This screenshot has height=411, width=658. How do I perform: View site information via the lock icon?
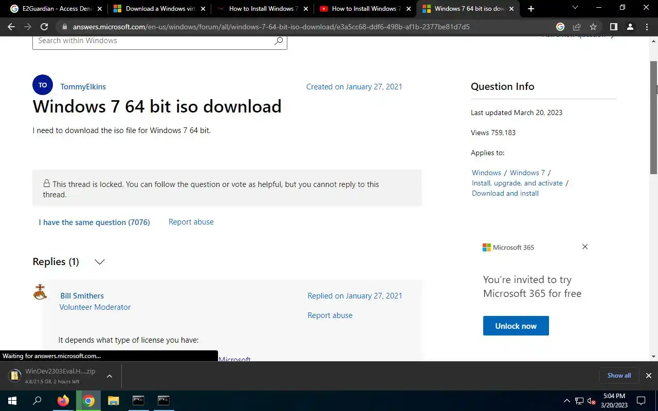[x=64, y=27]
